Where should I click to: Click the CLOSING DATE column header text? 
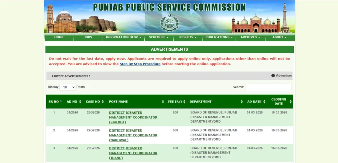(279, 102)
